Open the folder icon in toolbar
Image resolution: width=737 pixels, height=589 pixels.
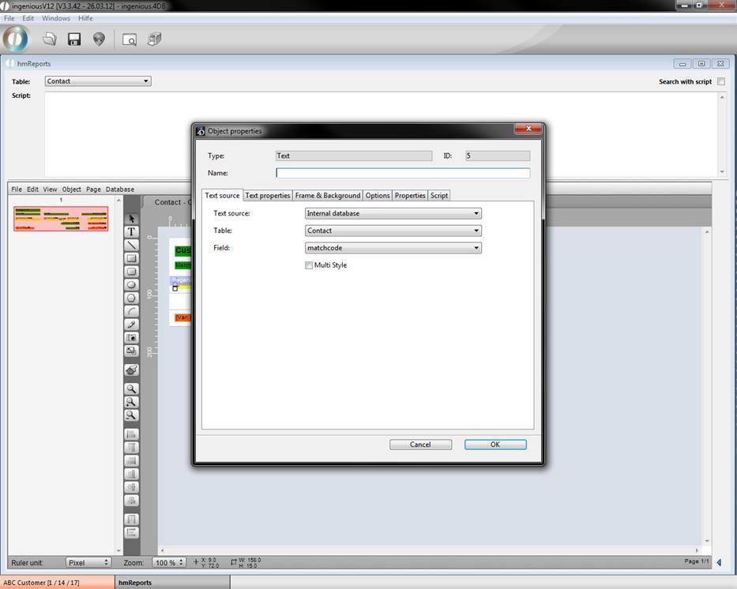coord(50,39)
